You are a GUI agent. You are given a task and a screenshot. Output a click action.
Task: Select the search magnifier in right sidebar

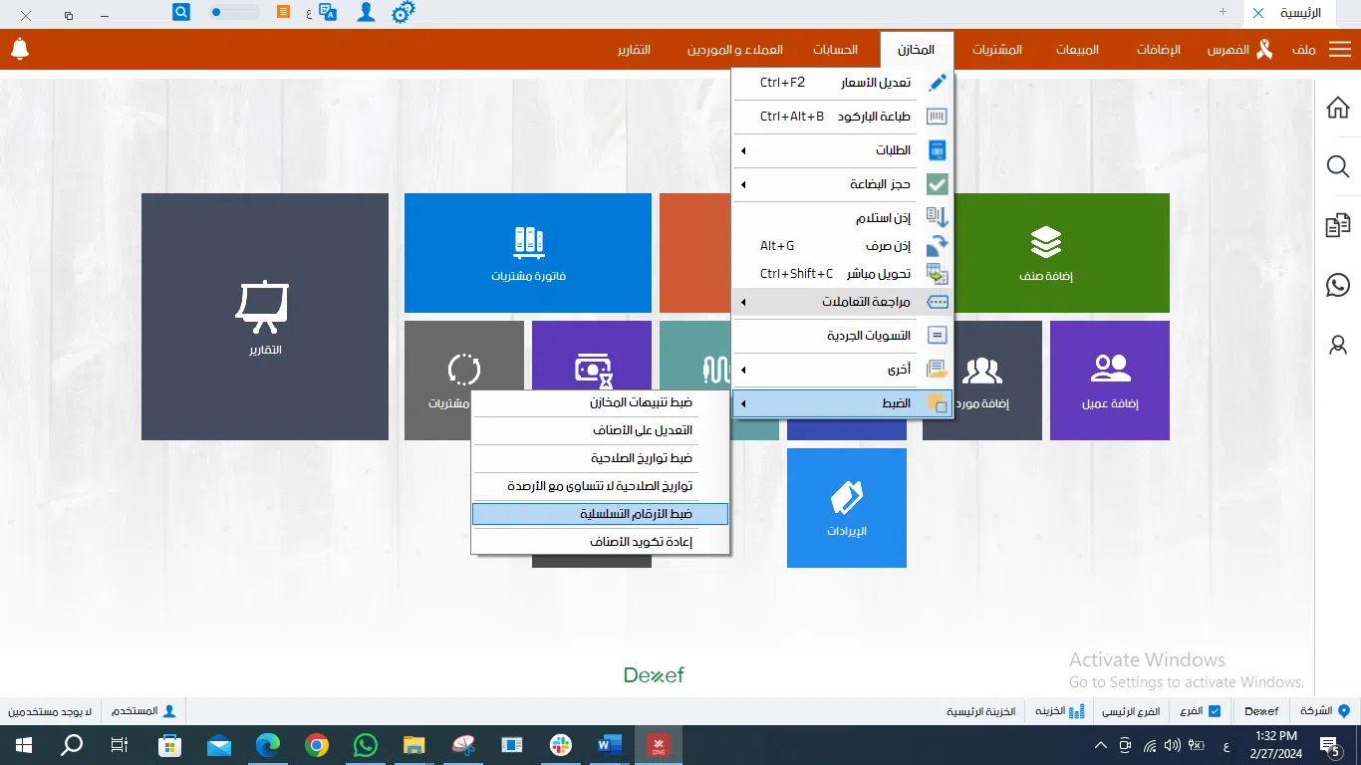click(x=1338, y=166)
